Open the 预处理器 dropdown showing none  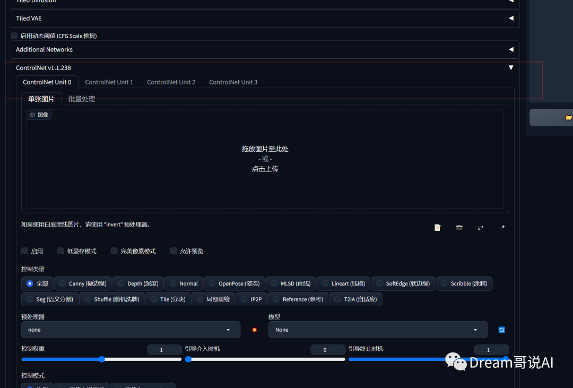pyautogui.click(x=131, y=330)
